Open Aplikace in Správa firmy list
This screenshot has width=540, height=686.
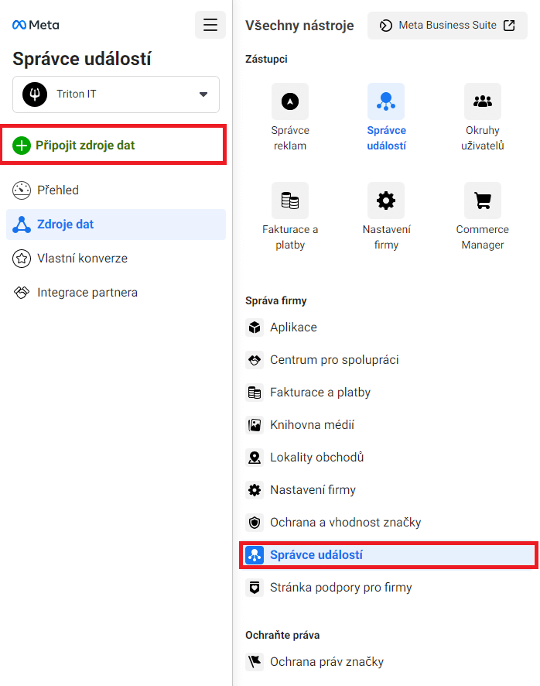[293, 328]
